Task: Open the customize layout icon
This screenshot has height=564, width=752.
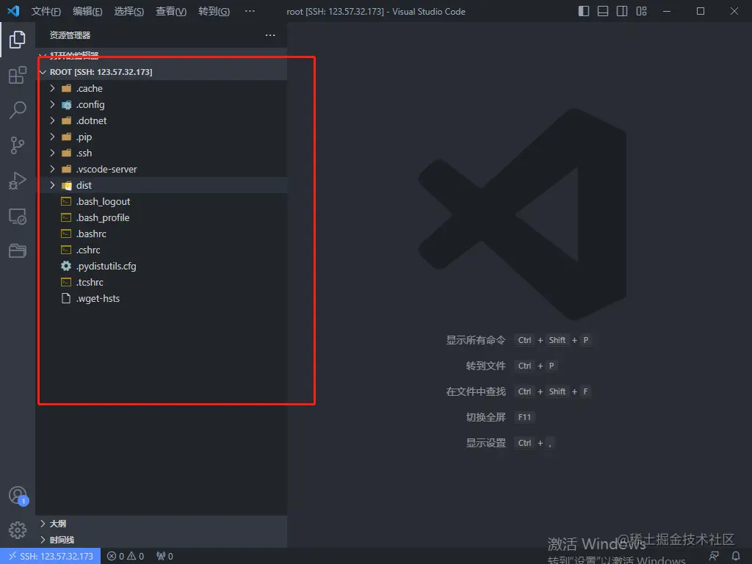Action: (641, 11)
